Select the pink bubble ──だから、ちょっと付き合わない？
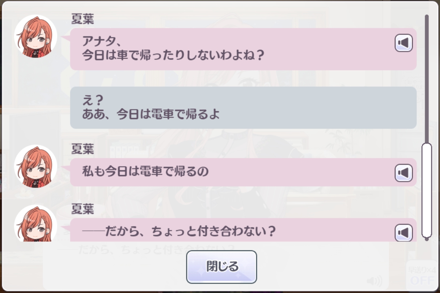 click(x=243, y=230)
